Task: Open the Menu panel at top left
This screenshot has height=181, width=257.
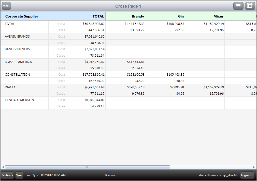Action: click(x=6, y=6)
